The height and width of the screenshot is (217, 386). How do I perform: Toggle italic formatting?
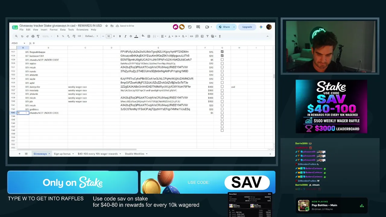[x=125, y=36]
